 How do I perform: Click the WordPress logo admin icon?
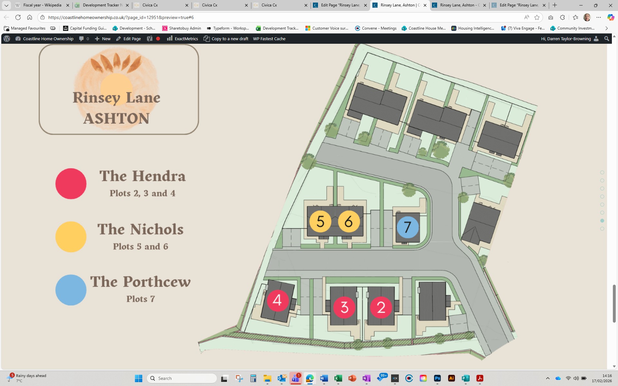pyautogui.click(x=7, y=39)
